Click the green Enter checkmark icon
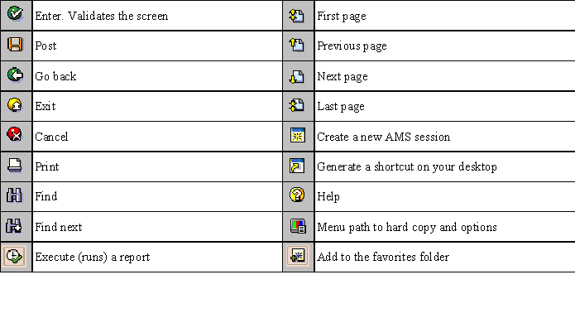Image resolution: width=575 pixels, height=318 pixels. (15, 14)
